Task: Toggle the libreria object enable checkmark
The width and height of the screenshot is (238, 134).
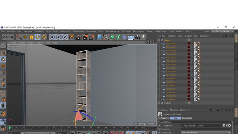Action: coord(189,40)
